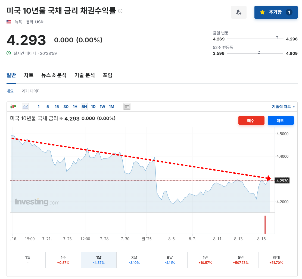
Task: Open the 기술 분석 tab
Action: pyautogui.click(x=84, y=75)
